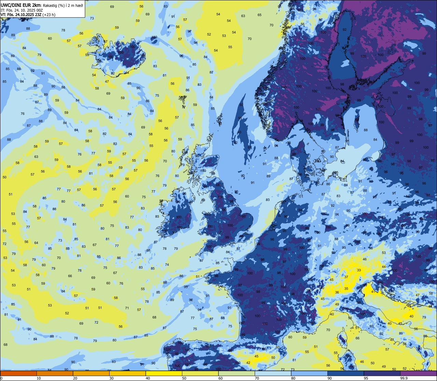Screen dimensions: 437x381
Task: Click the humidity value 74 on the map
Action: click(167, 264)
